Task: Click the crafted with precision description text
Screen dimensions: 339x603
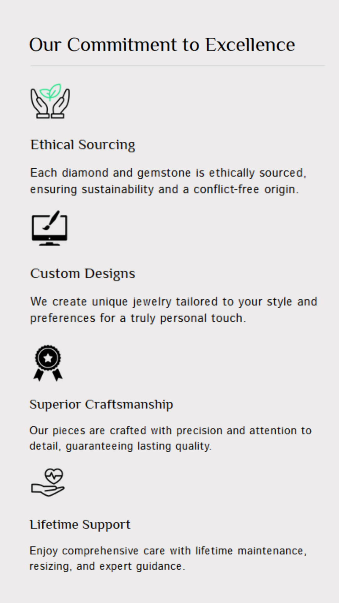Action: pyautogui.click(x=170, y=438)
